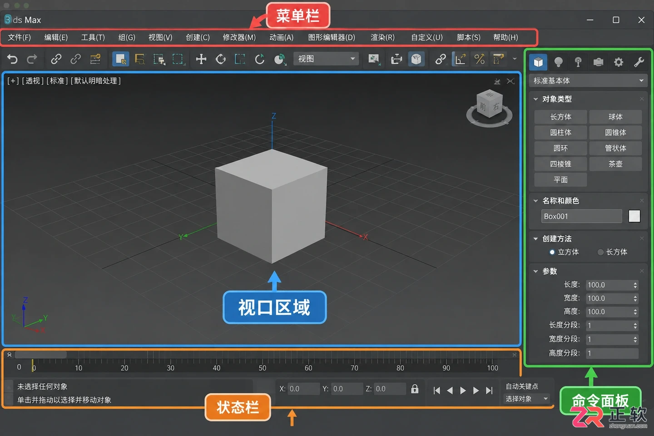Click the Redo arrow icon
Viewport: 654px width, 436px height.
pyautogui.click(x=32, y=59)
